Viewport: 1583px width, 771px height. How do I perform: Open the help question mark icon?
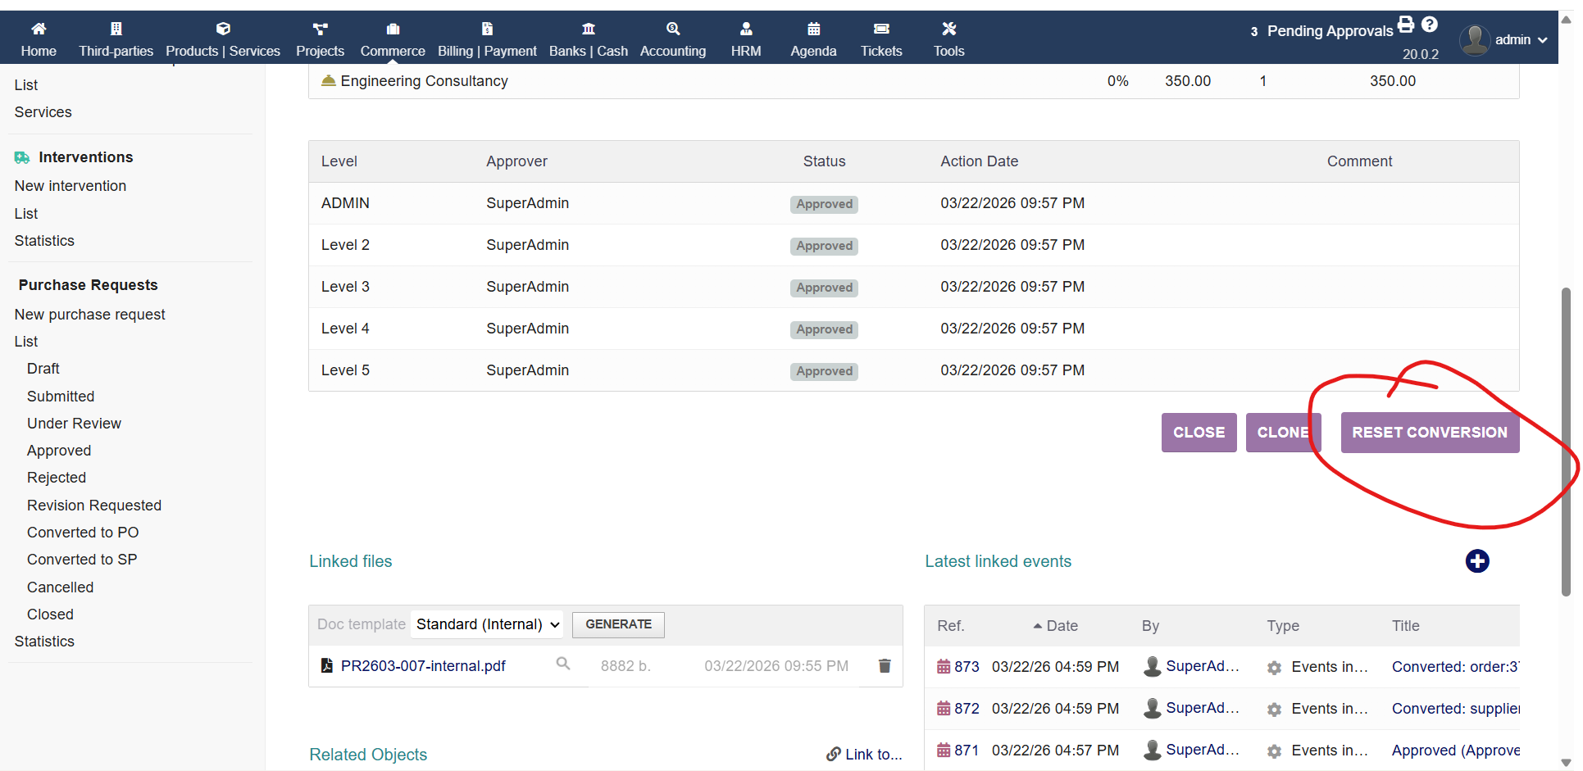pos(1430,25)
